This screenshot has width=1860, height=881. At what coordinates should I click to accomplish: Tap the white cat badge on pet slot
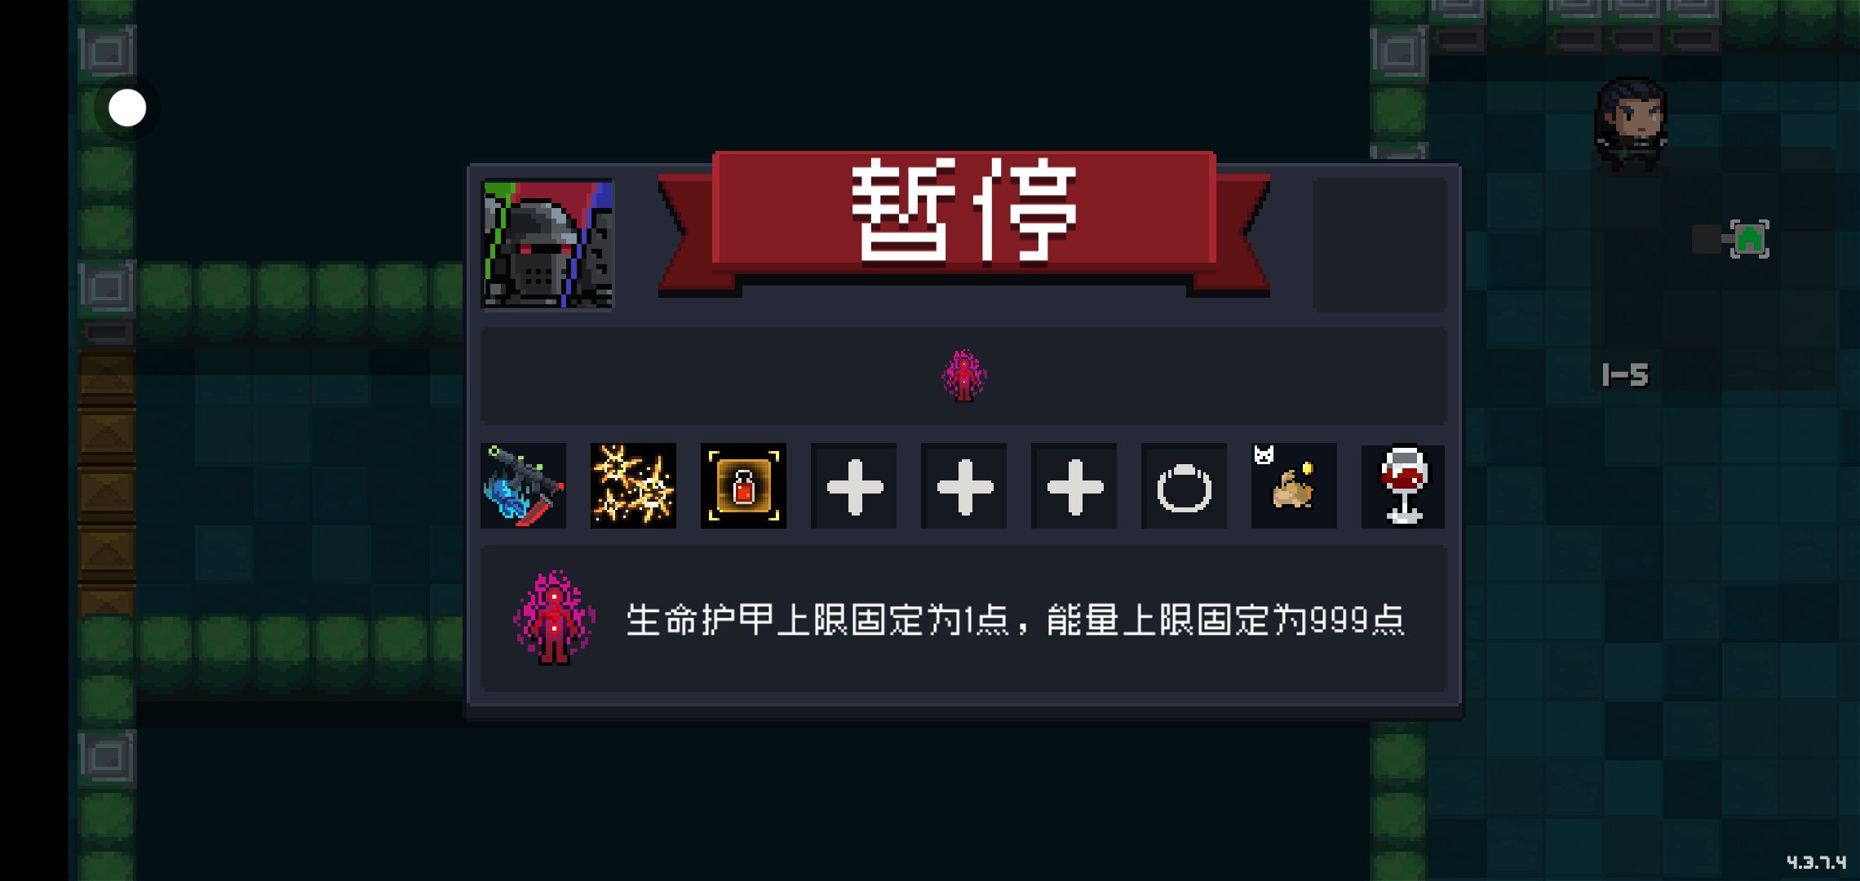[1264, 455]
